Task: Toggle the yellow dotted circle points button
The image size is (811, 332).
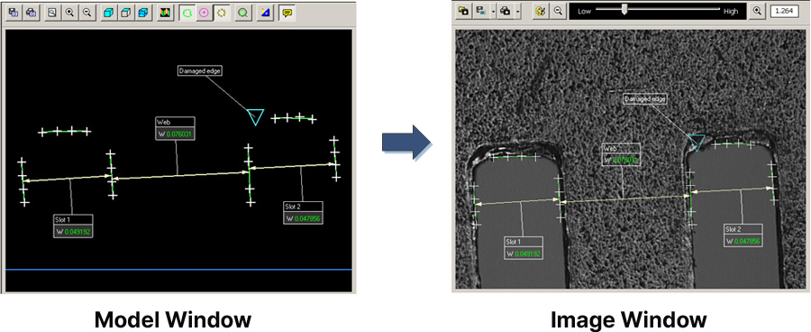Action: coord(221,14)
